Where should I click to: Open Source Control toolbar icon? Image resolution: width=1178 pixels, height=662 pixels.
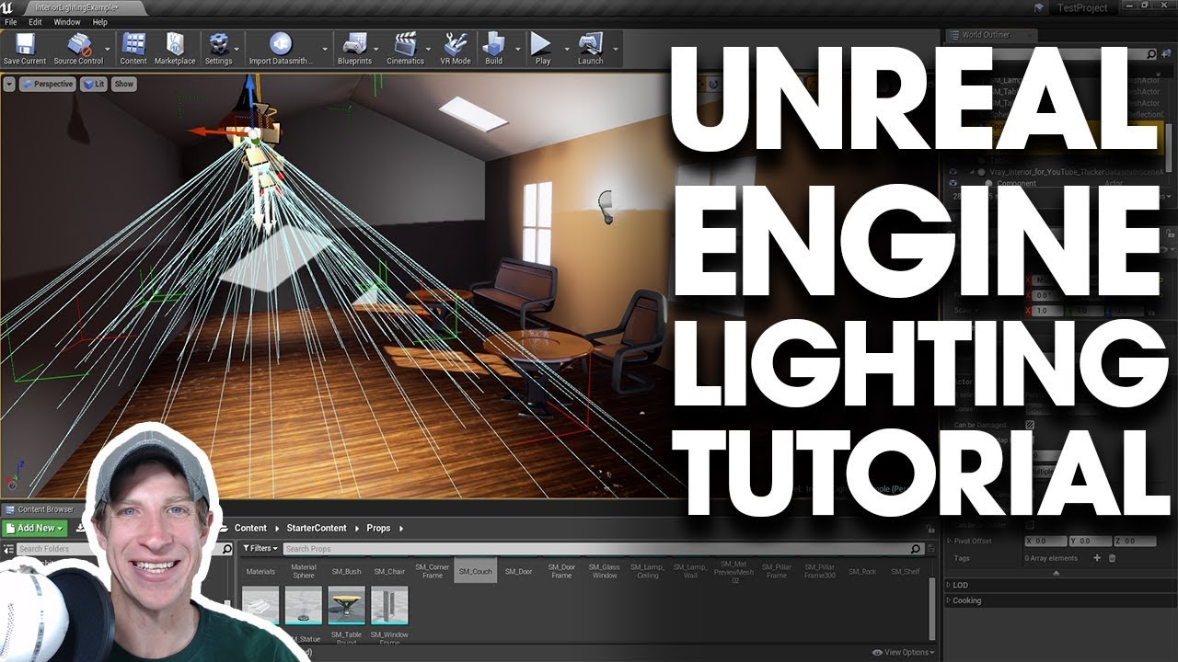(78, 49)
